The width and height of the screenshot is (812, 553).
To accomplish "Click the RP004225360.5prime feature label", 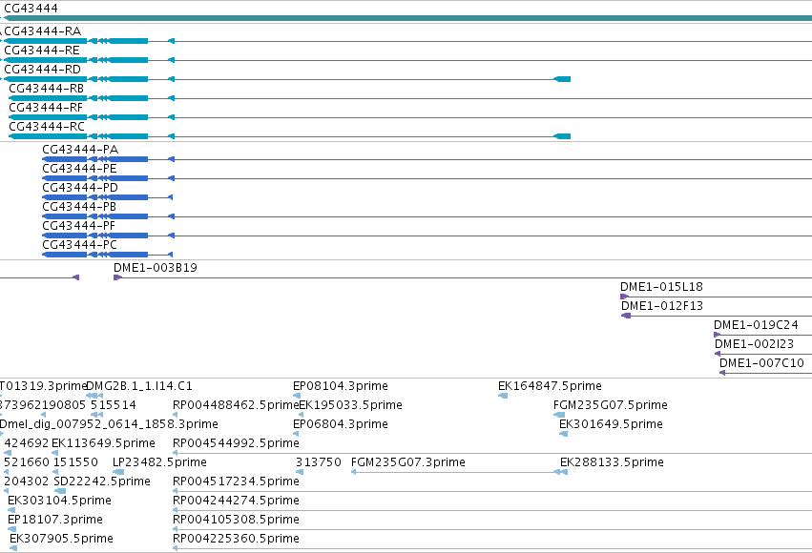I will point(236,540).
